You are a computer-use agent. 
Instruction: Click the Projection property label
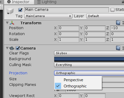18,73
